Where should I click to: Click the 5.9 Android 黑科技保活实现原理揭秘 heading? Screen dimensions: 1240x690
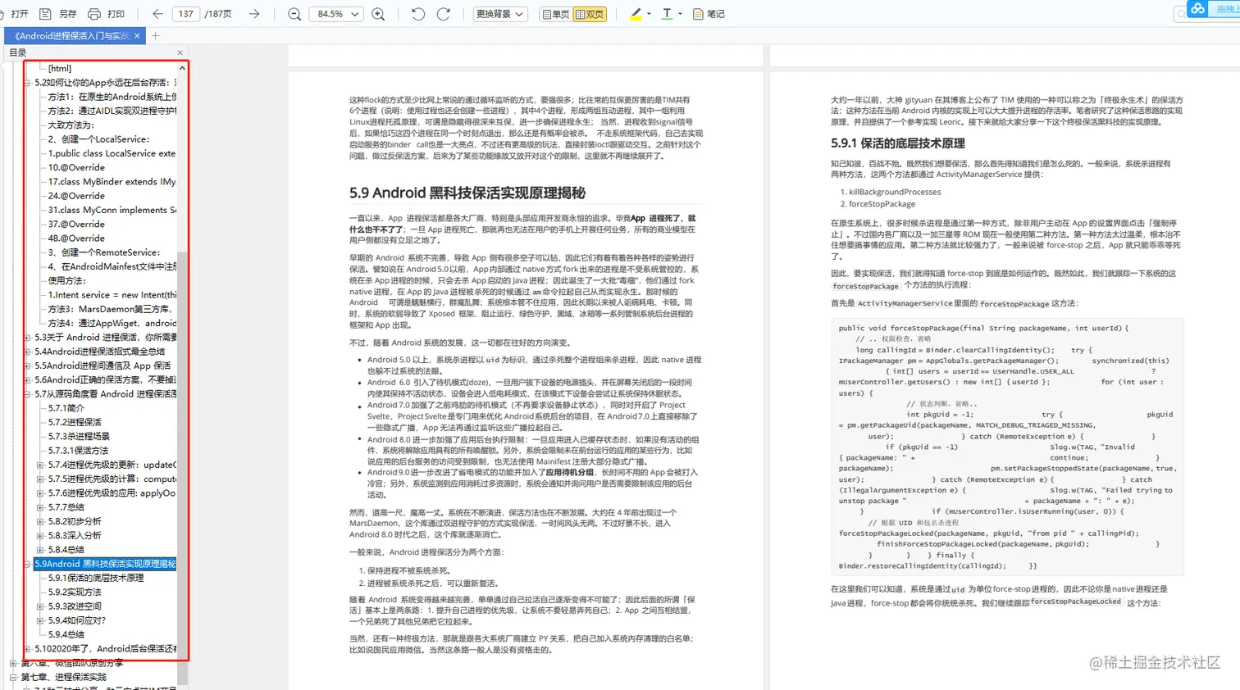pyautogui.click(x=467, y=193)
